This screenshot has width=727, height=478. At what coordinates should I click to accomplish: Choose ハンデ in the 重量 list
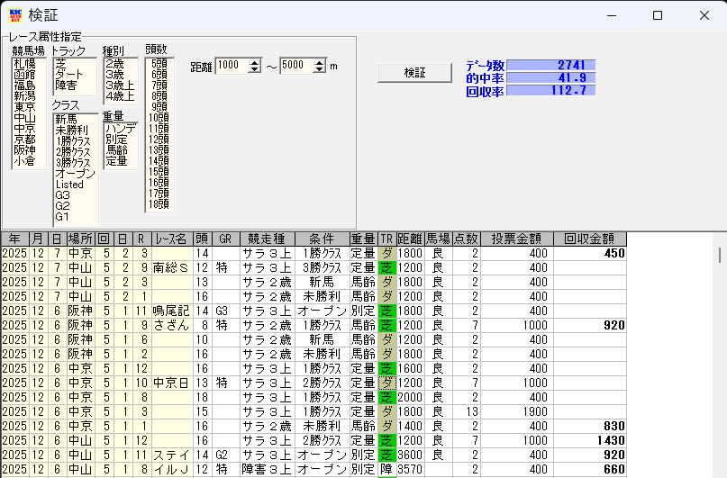pos(119,129)
